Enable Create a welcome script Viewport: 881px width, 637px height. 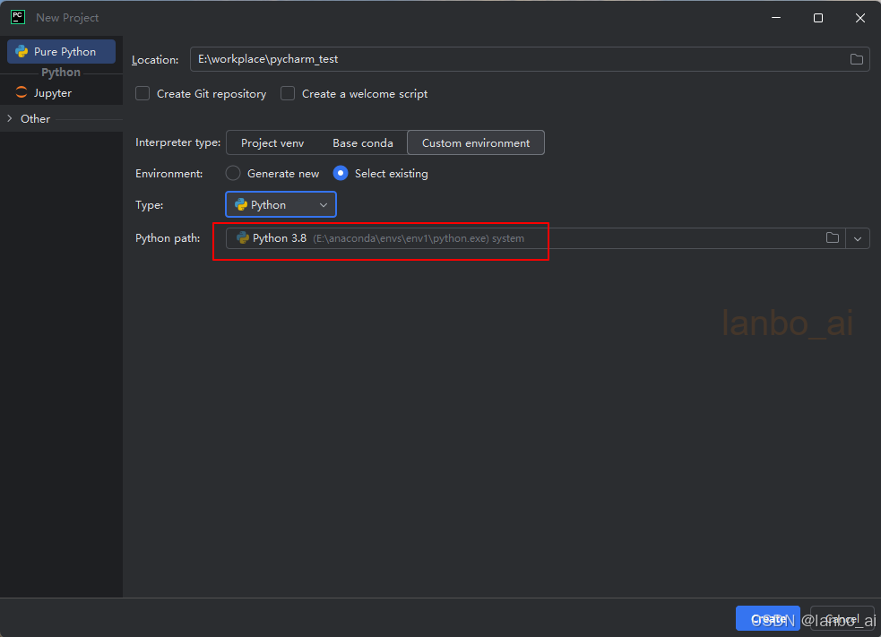287,93
